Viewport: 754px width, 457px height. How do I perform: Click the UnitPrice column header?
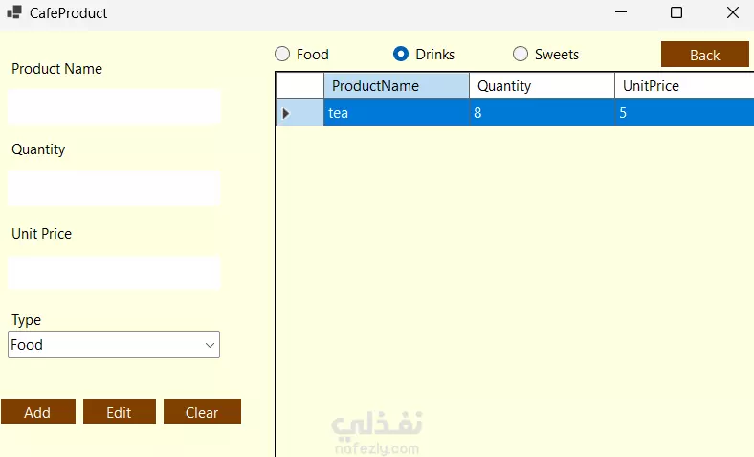pos(683,86)
